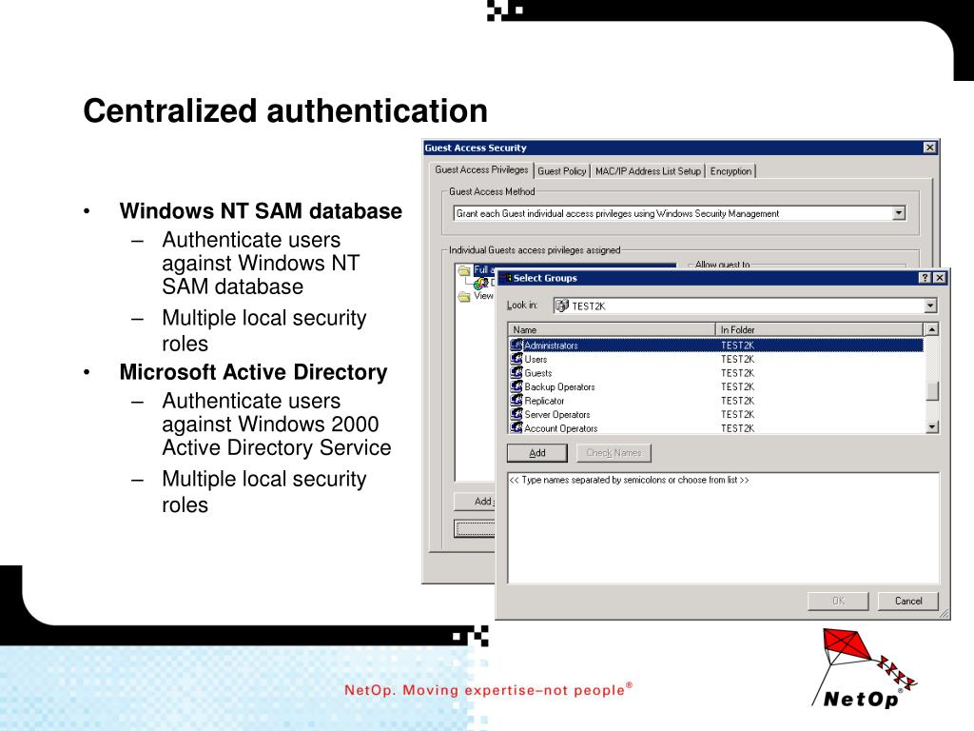Open the Guest Access Method dropdown
The width and height of the screenshot is (974, 731).
898,213
